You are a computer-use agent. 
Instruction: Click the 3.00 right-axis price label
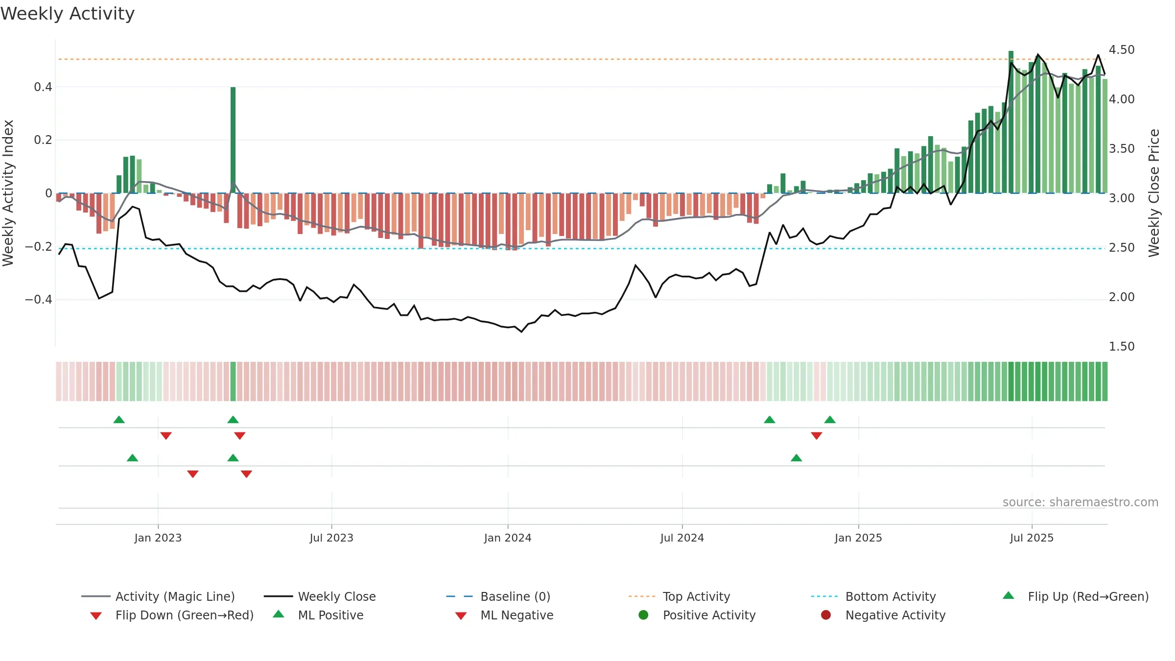click(1122, 198)
